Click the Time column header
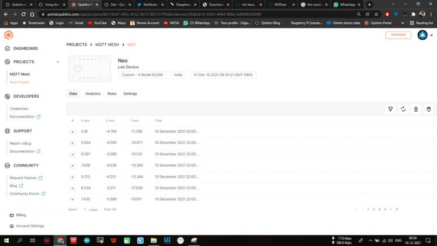 click(158, 120)
